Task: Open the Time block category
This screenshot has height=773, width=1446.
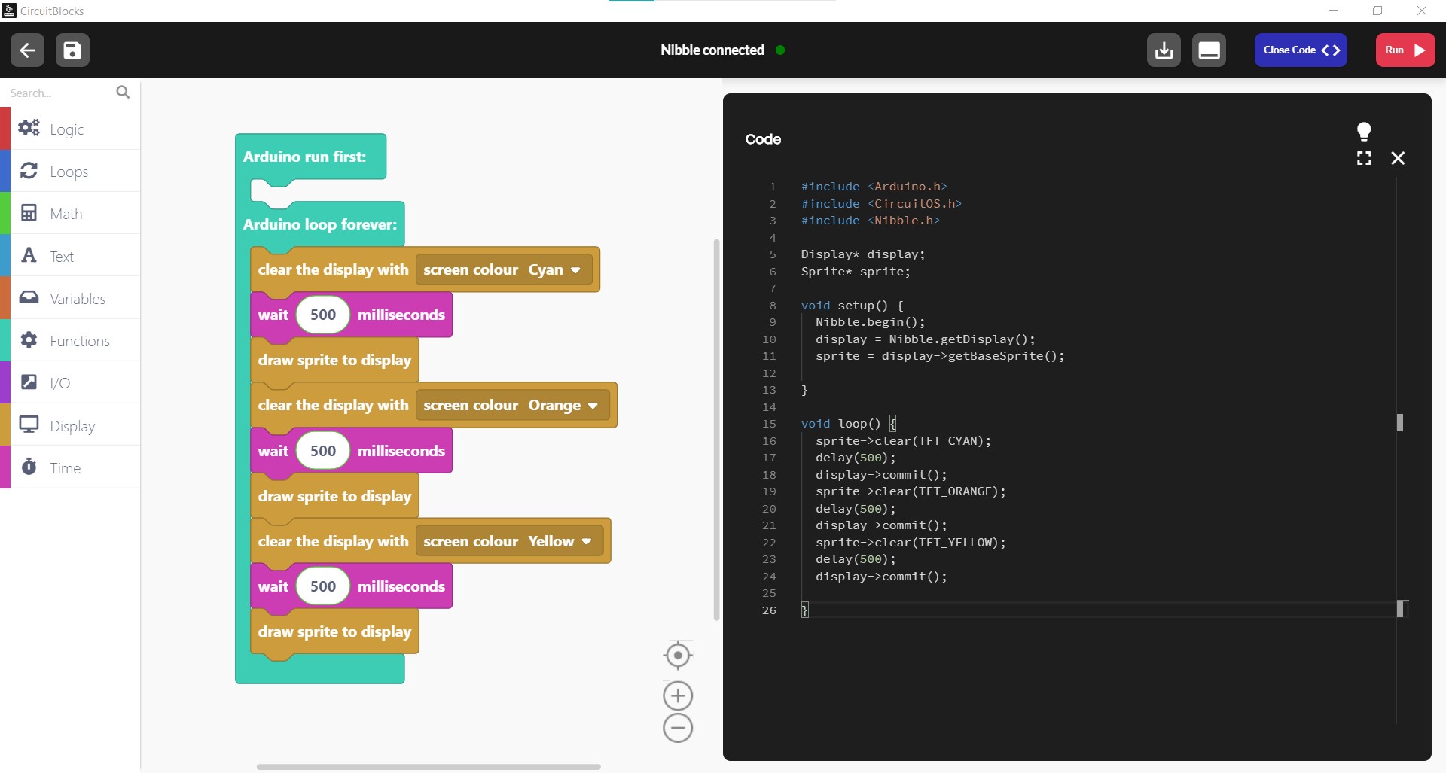Action: click(x=70, y=467)
